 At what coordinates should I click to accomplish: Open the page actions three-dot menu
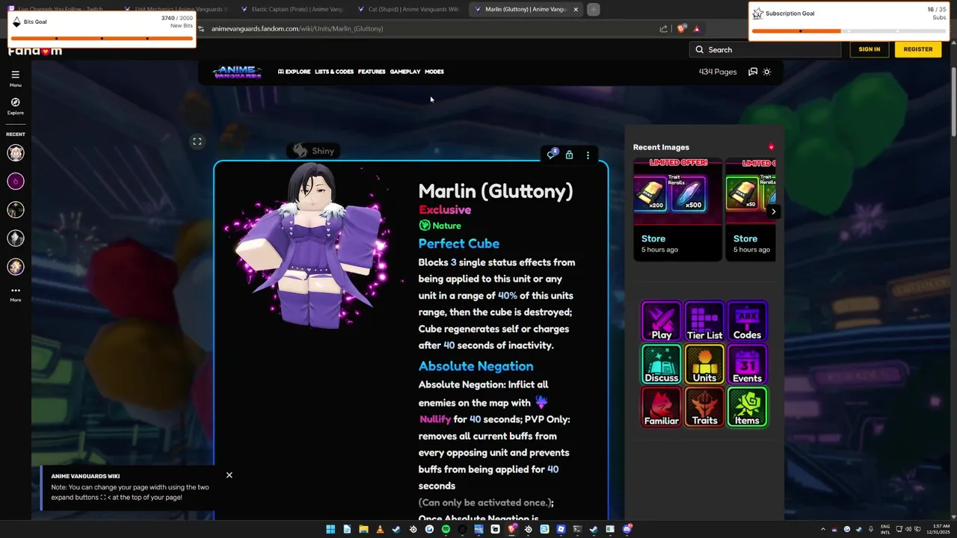pyautogui.click(x=588, y=155)
